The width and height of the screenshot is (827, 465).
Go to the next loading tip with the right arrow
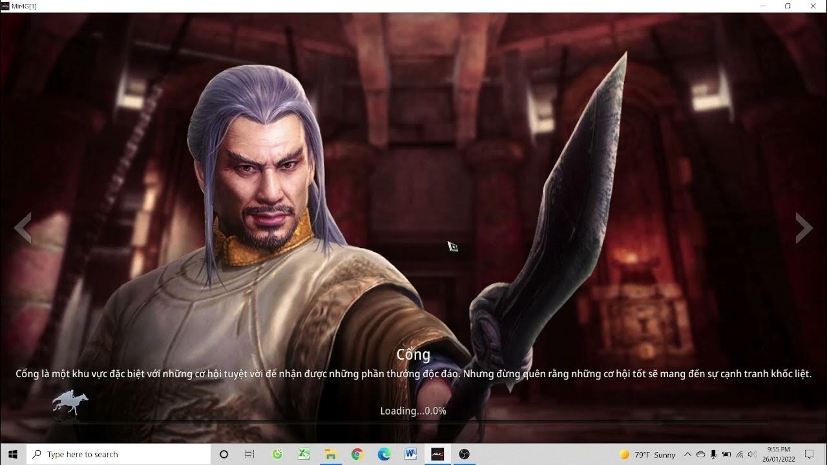[804, 228]
